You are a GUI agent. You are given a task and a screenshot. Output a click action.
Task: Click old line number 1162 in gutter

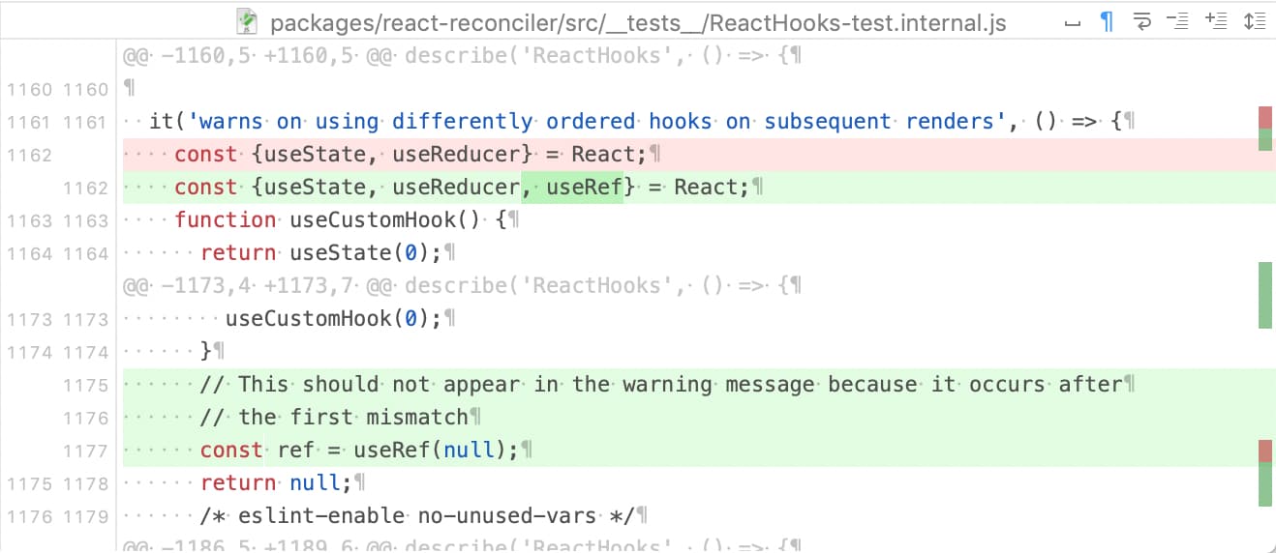coord(29,155)
